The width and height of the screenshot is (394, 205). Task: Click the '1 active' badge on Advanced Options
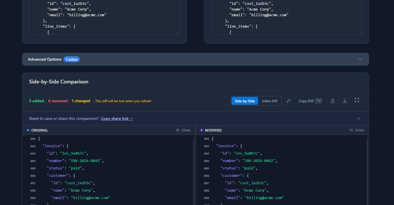pyautogui.click(x=71, y=59)
